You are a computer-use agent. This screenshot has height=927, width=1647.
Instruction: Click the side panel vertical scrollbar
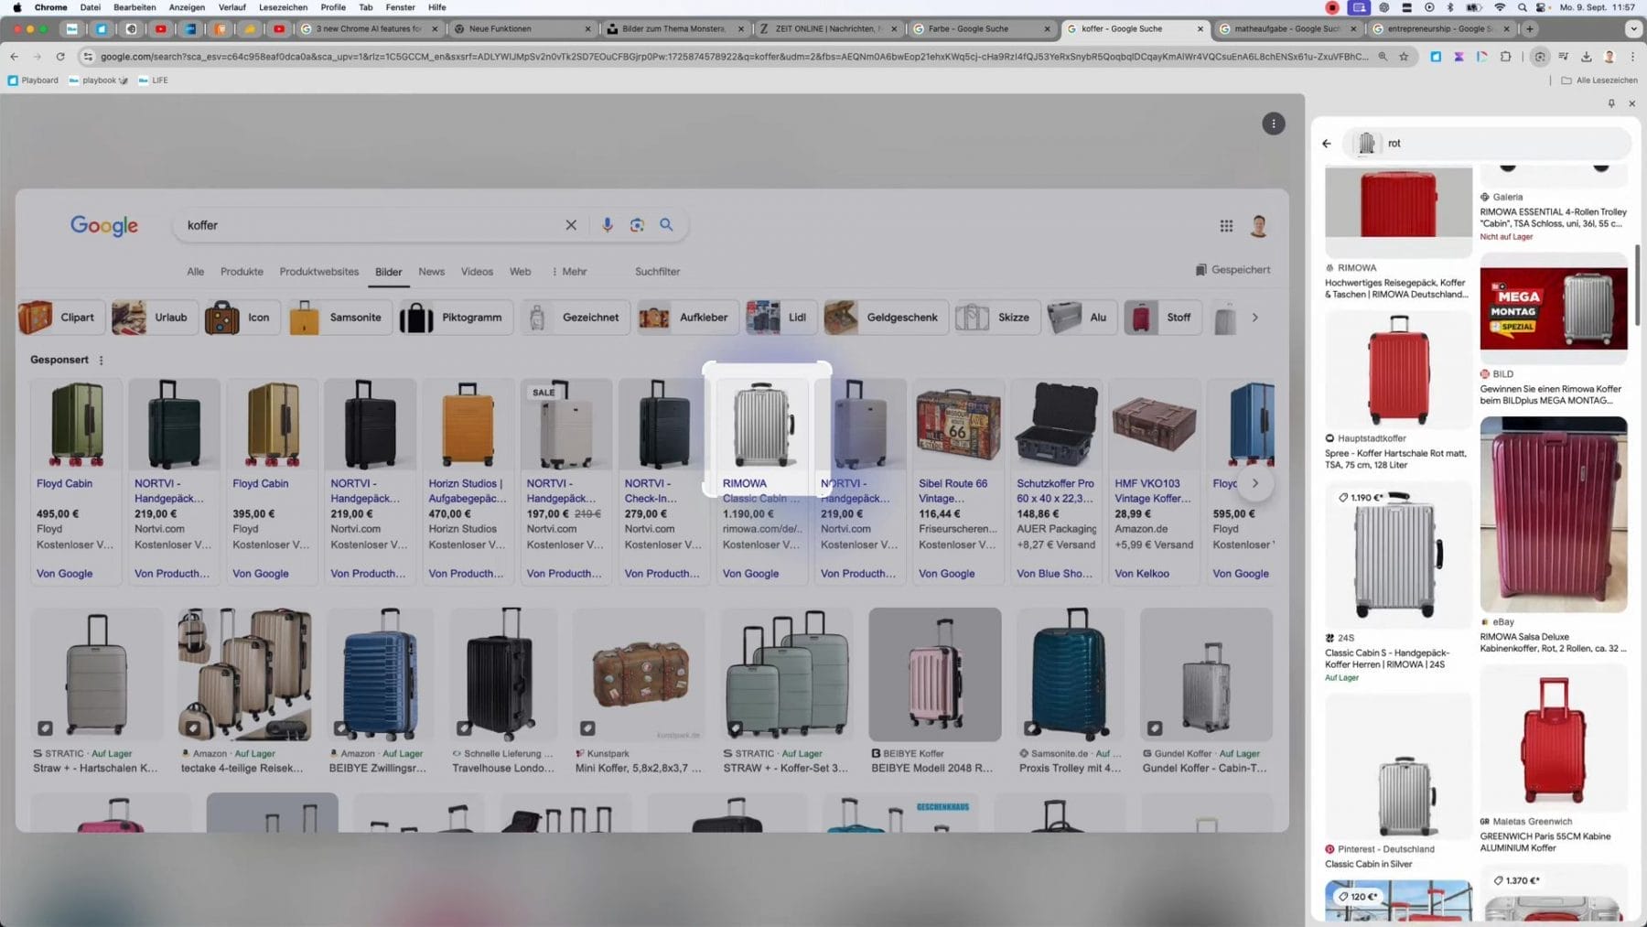pyautogui.click(x=1637, y=284)
